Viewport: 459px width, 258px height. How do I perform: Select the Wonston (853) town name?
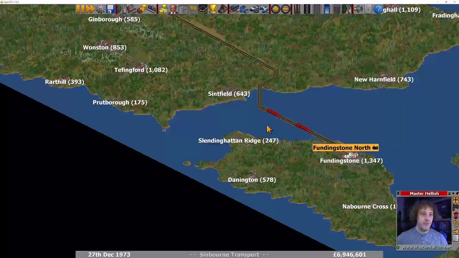coord(105,47)
